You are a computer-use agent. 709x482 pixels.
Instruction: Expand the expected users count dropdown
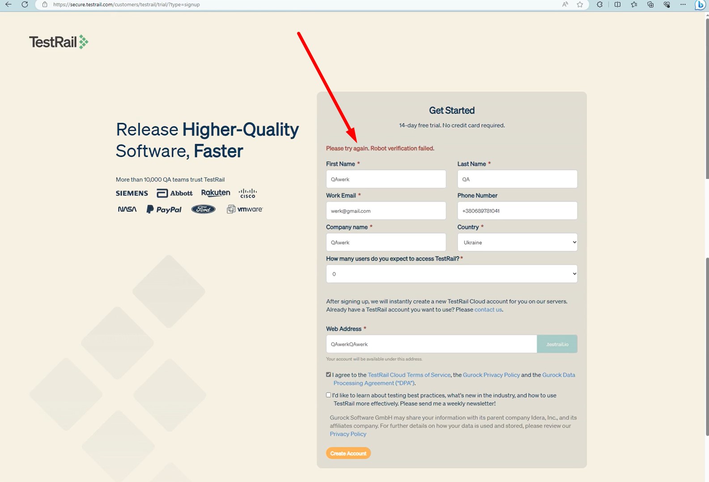[x=451, y=274]
